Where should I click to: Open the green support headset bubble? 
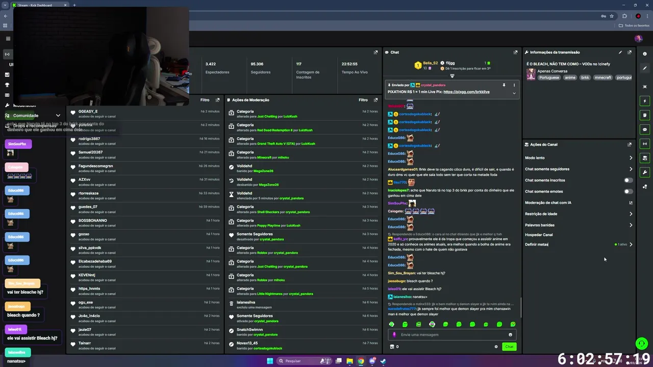coord(641,344)
